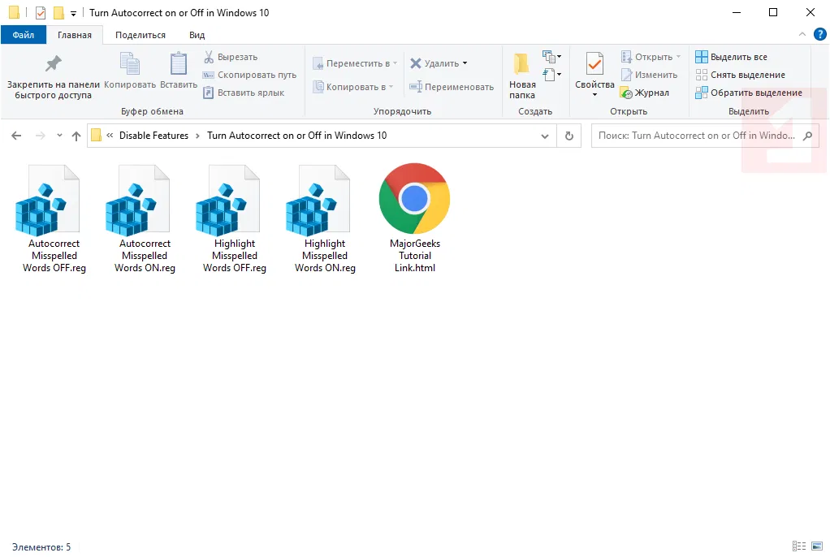830x557 pixels.
Task: Click the Back navigation arrow
Action: tap(16, 136)
